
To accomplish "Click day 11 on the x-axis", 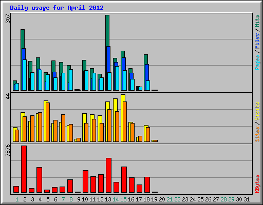I will click(92, 199).
